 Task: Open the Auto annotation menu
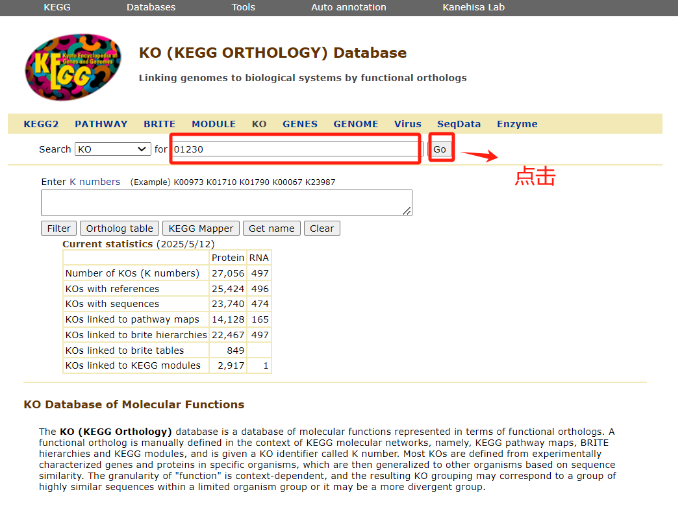pos(348,7)
